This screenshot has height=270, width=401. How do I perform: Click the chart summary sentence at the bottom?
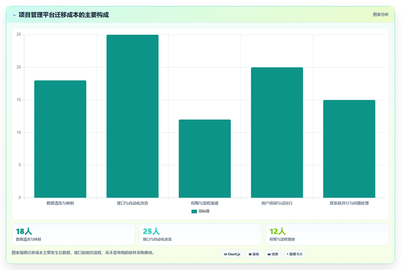(83, 253)
